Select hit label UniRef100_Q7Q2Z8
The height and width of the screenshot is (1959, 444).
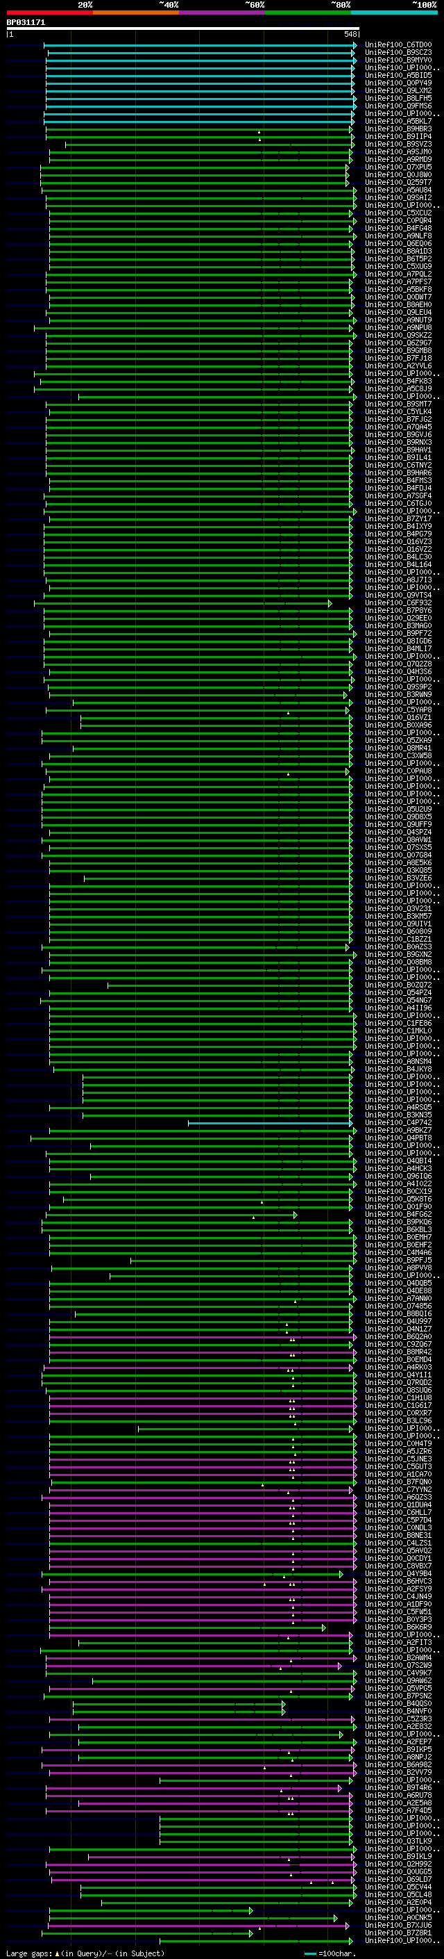coord(398,664)
